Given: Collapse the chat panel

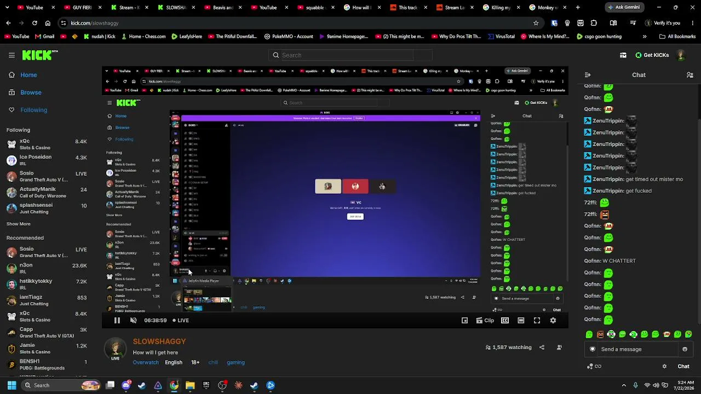Looking at the screenshot, I should click(x=588, y=75).
